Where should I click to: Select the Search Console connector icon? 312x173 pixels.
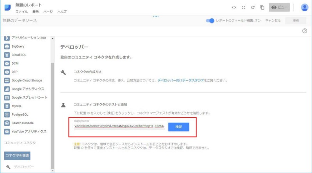7,123
